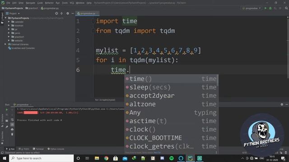Click the locate/scroll-from-source icon in Project panel

tap(56, 13)
